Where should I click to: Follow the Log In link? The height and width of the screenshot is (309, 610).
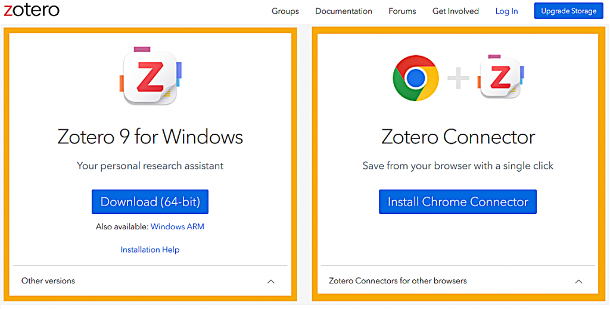pyautogui.click(x=507, y=11)
